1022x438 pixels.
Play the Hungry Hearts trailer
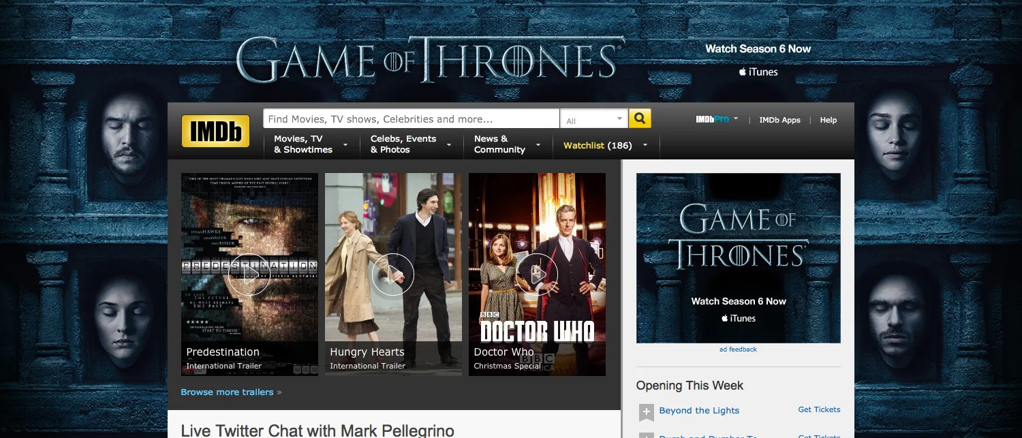pos(393,275)
